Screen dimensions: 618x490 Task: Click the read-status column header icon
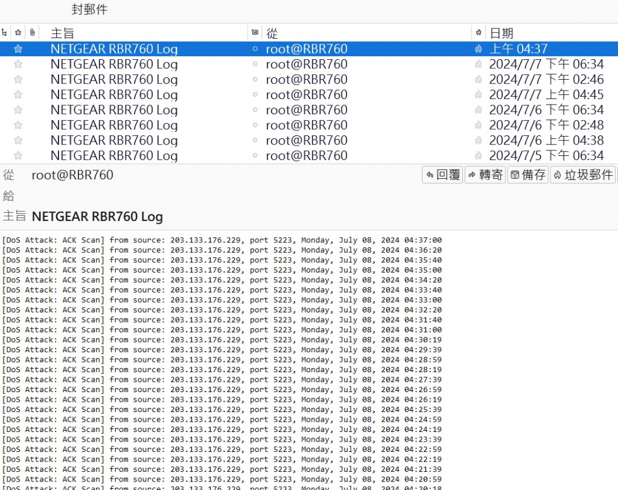point(255,33)
